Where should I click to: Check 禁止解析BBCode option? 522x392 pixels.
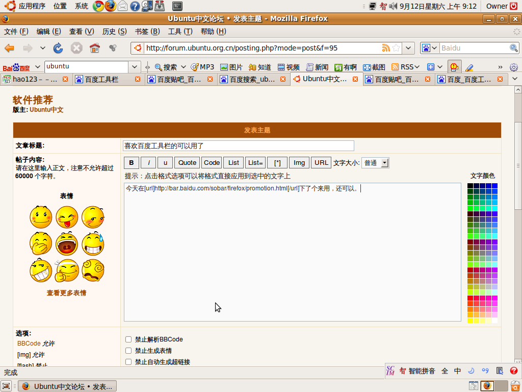click(128, 339)
